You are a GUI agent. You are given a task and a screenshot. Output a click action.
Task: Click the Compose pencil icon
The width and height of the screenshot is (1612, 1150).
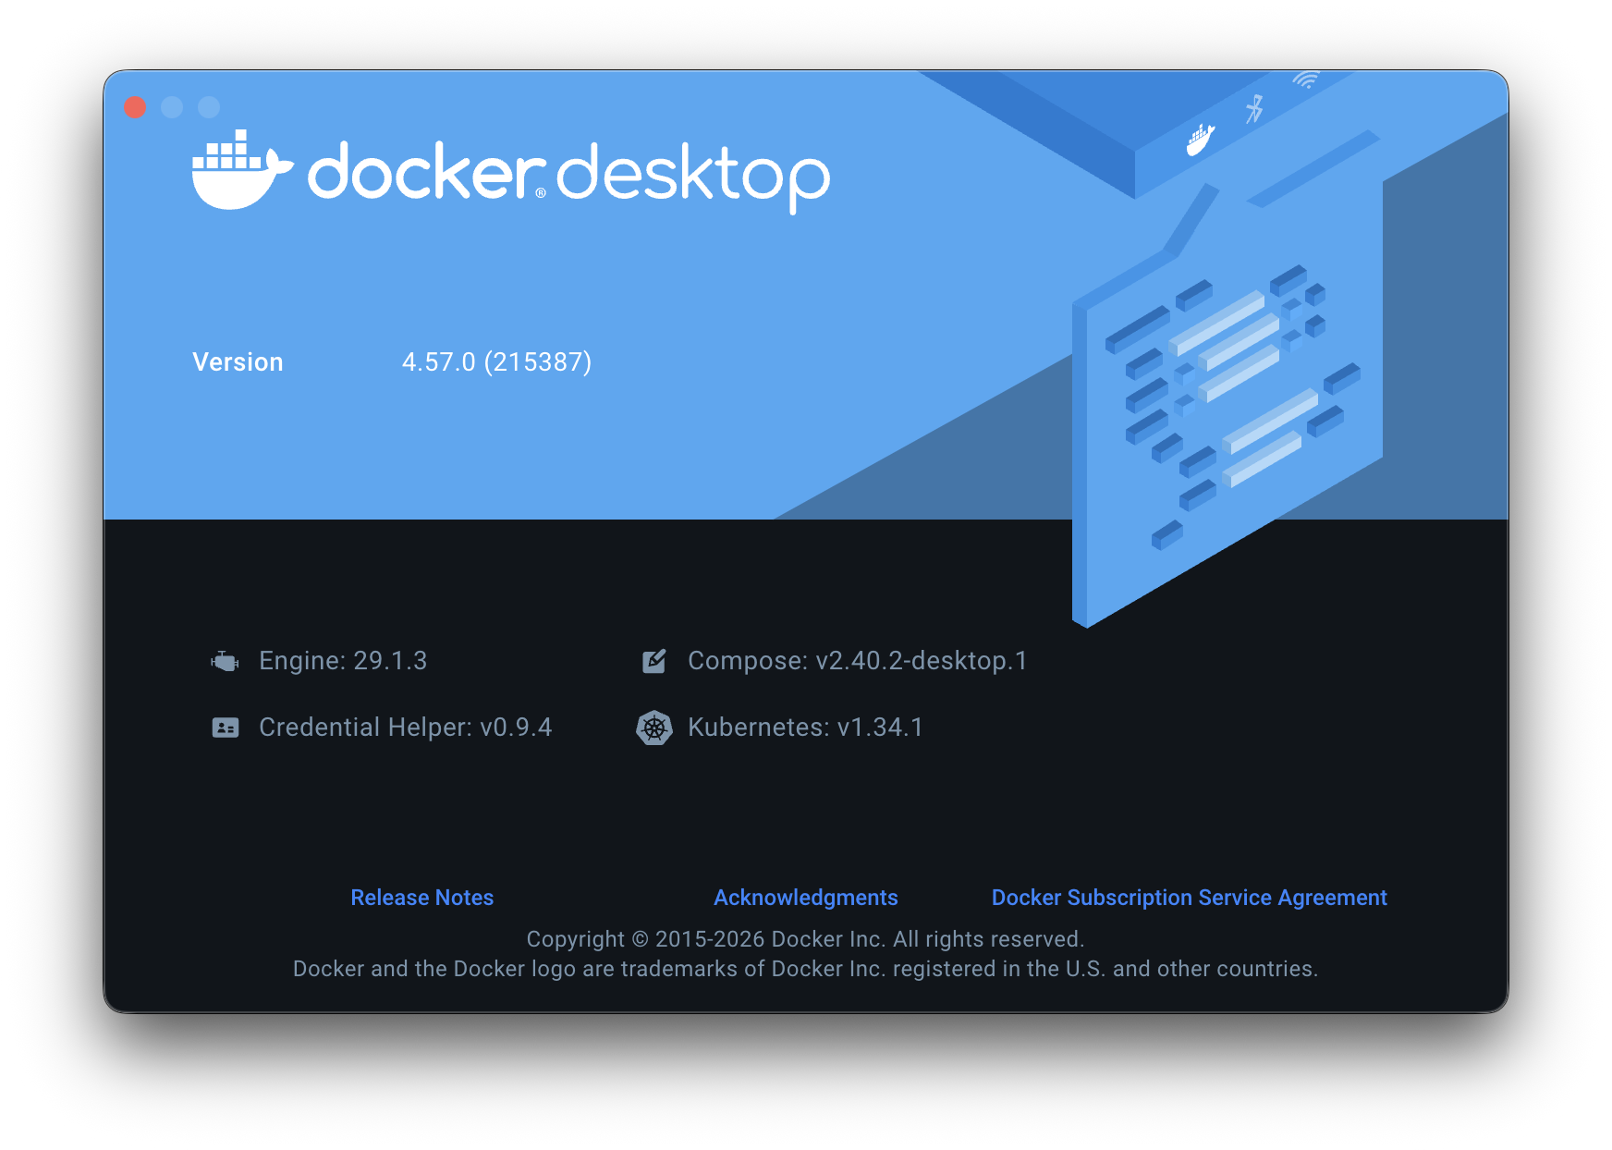point(654,661)
